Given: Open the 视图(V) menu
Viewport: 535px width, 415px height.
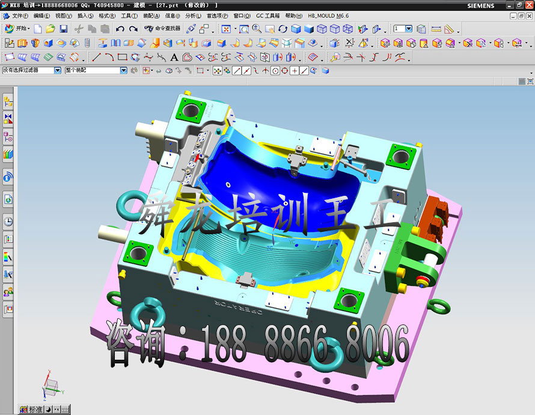Looking at the screenshot, I should [x=64, y=16].
